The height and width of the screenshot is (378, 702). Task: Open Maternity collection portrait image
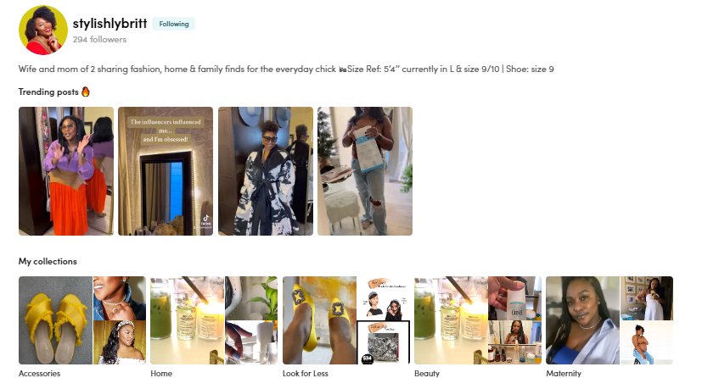pyautogui.click(x=582, y=320)
